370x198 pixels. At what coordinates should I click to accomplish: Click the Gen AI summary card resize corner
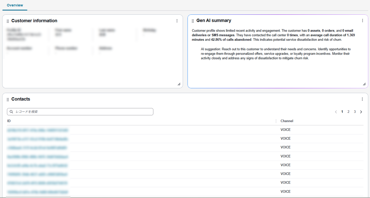(364, 84)
